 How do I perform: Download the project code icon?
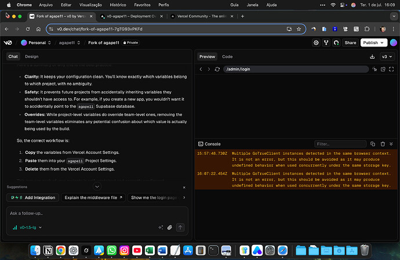point(372,57)
